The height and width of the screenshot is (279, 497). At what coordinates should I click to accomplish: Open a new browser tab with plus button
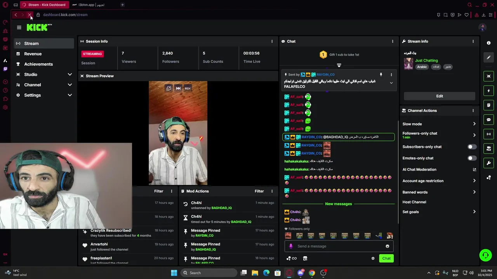[x=122, y=5]
